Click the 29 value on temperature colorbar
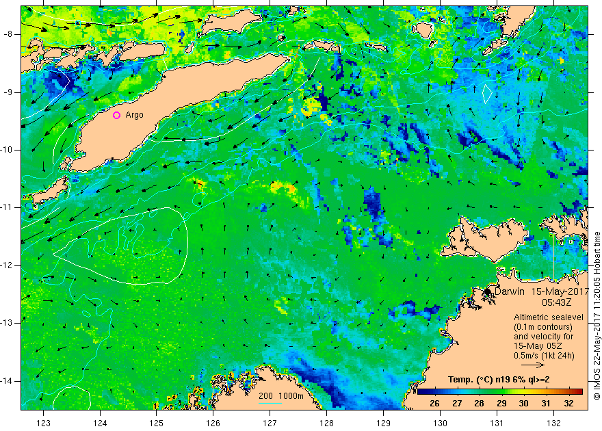The height and width of the screenshot is (431, 602). click(x=501, y=404)
